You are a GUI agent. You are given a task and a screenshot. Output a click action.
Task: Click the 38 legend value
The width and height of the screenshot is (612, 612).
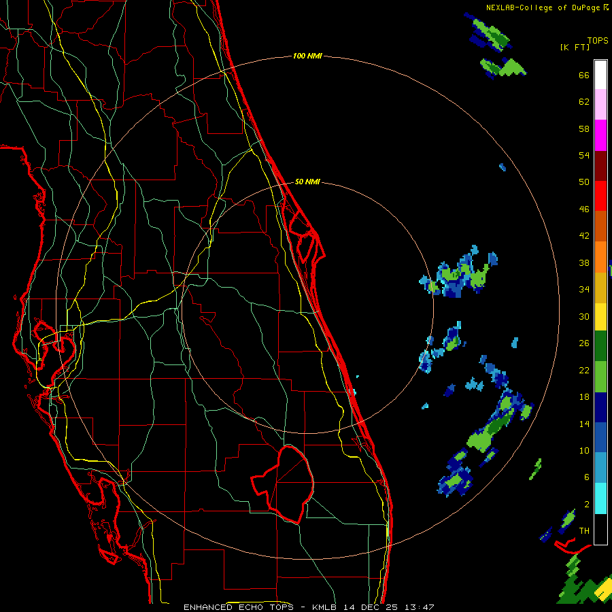click(x=584, y=262)
